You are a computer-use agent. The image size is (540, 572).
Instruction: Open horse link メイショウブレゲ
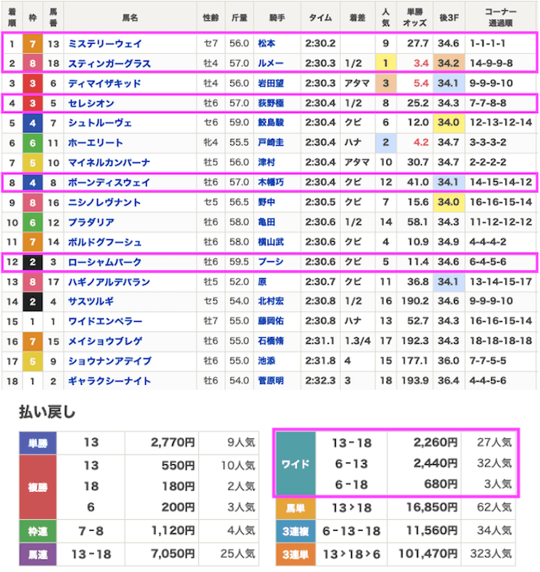point(105,341)
